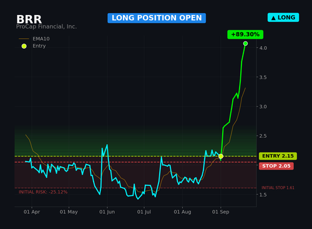Click the 3.0 price axis label
The height and width of the screenshot is (229, 312).
pyautogui.click(x=263, y=107)
